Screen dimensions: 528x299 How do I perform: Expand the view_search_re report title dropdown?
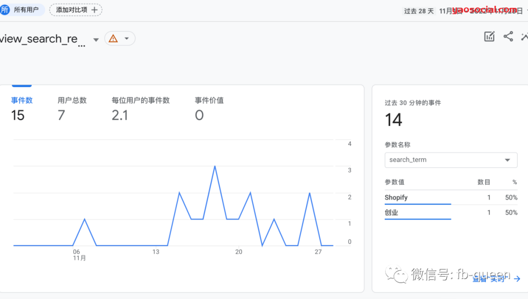coord(96,41)
